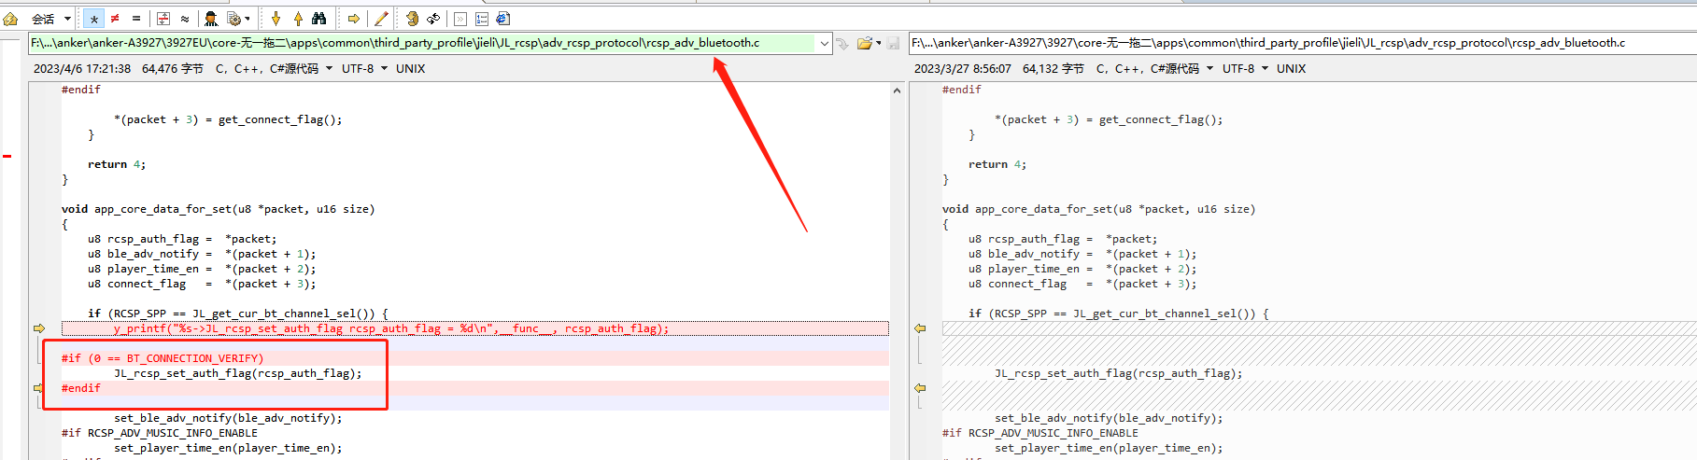The height and width of the screenshot is (460, 1697).
Task: Copy #endif section right via left gutter arrow
Action: tap(39, 388)
